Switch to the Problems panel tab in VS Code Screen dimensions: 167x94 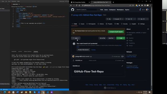(x=14, y=52)
